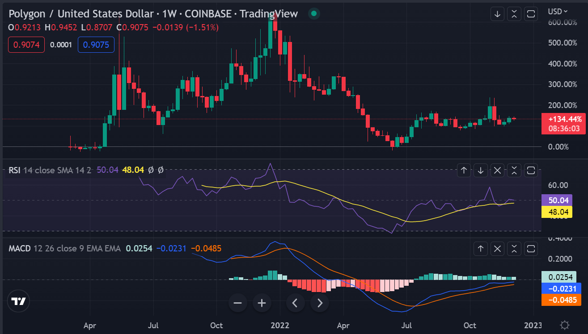Maximize the RSI pane
Screen dimensions: 588x334
click(531, 170)
